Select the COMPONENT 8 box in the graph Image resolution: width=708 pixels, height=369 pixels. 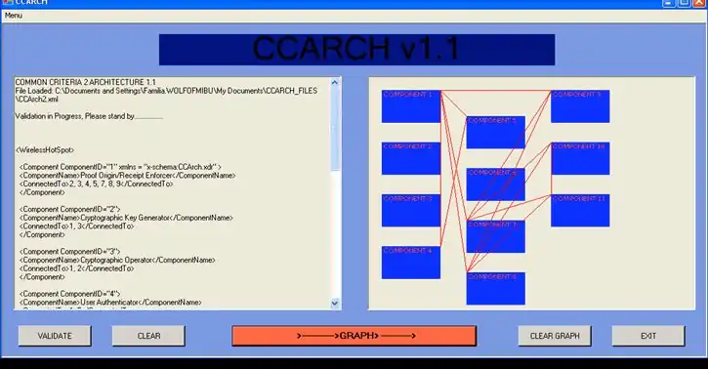pos(496,289)
